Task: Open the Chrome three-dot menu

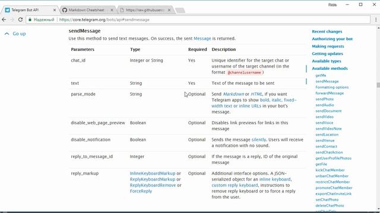Action: (x=376, y=20)
